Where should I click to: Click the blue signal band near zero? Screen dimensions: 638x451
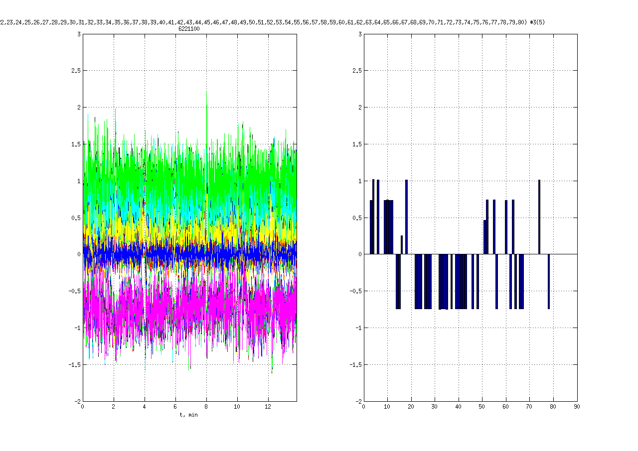[189, 254]
